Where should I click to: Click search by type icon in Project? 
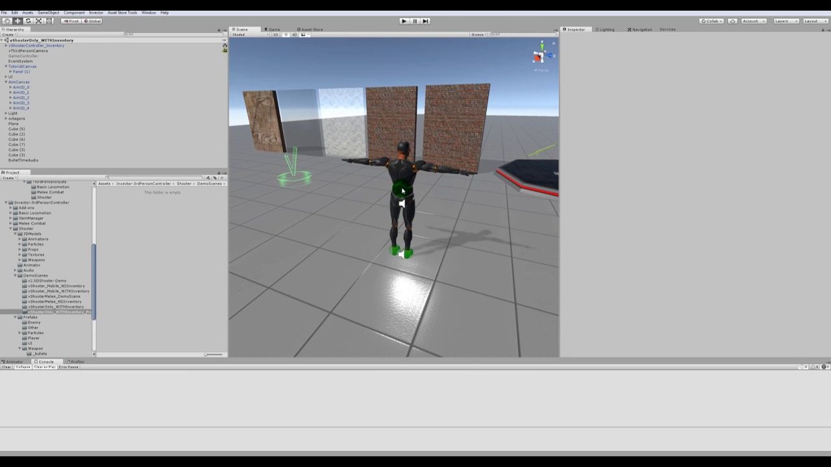coord(208,178)
